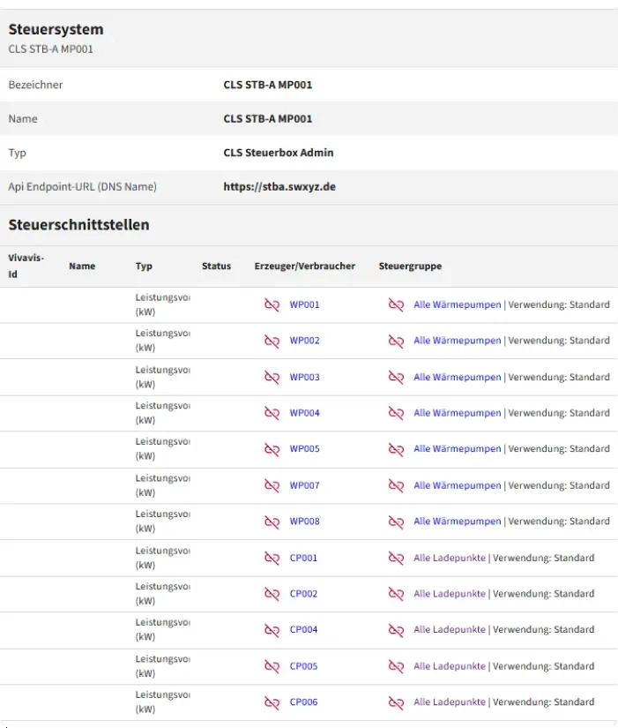The width and height of the screenshot is (618, 728).
Task: Open Alle Wärmepumpen group in WP004 row
Action: coord(458,413)
